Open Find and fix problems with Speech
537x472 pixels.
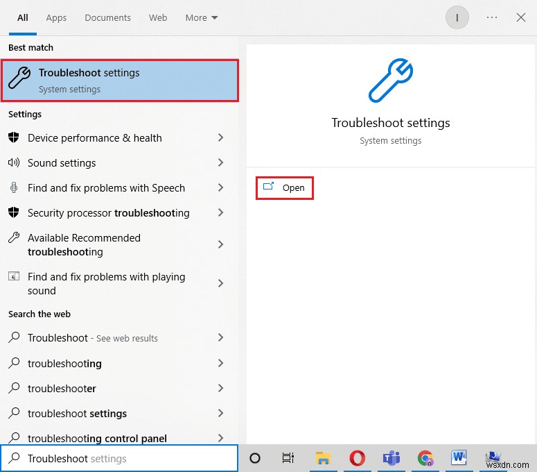point(119,188)
